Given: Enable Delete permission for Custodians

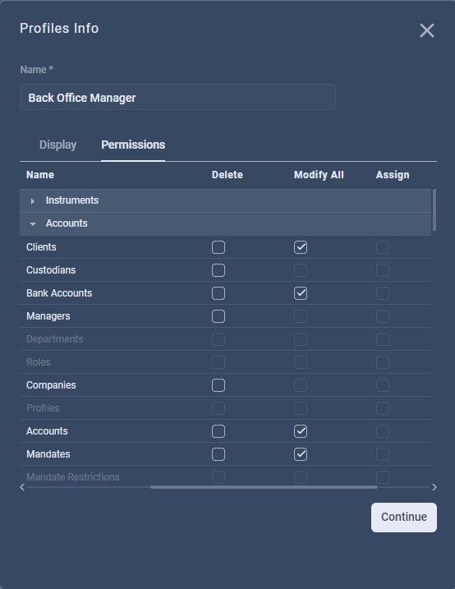Looking at the screenshot, I should coord(218,270).
